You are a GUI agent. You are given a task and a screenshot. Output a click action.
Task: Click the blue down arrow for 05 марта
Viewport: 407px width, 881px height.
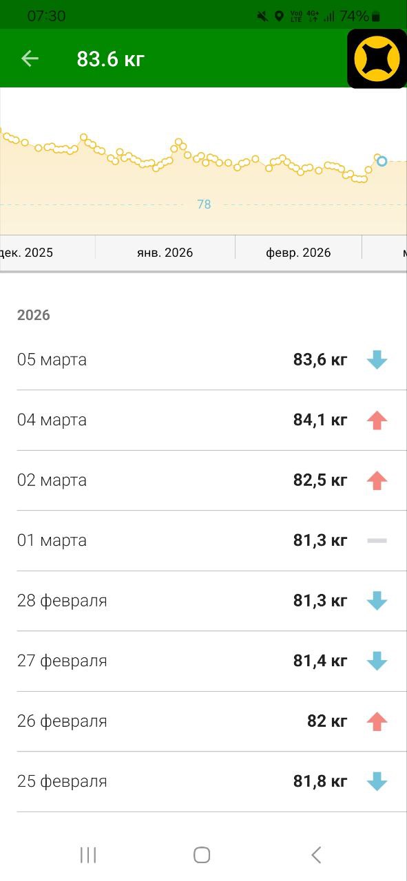(x=376, y=359)
